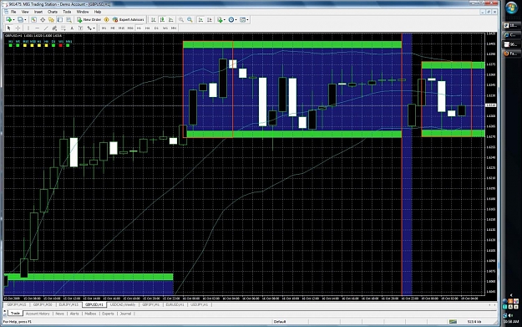Switch to EURJPY,M15 chart tab
The width and height of the screenshot is (522, 327).
[x=68, y=304]
